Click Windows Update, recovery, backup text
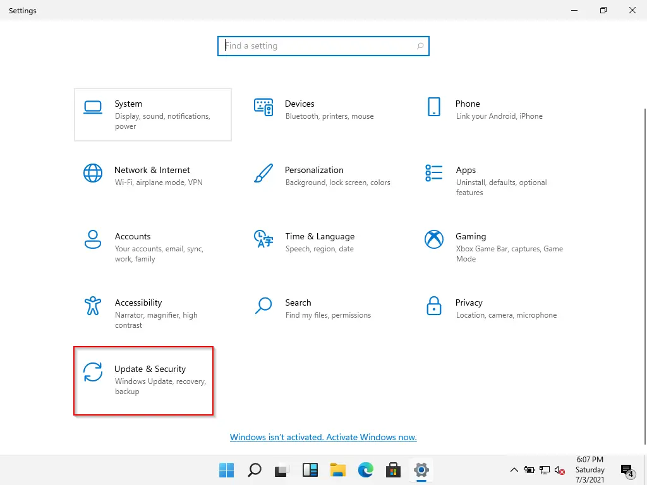Screen dimensions: 647x485 click(160, 386)
